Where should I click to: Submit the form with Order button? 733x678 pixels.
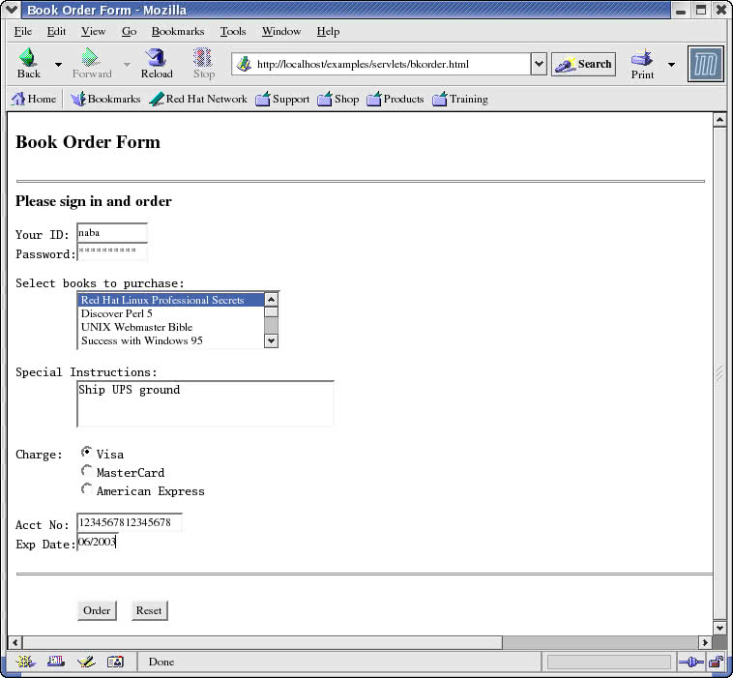tap(97, 610)
